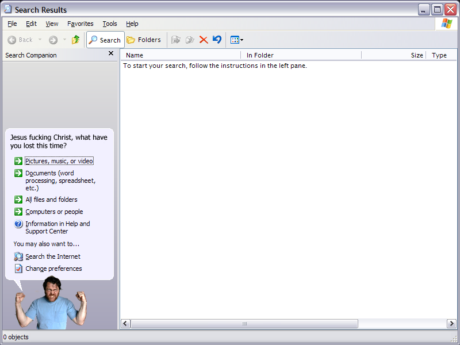
Task: Expand the Forward button history dropdown
Action: click(x=64, y=40)
